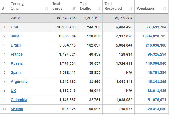169x115 pixels.
Task: Select Mexico deaths 95,027
Action: coord(95,109)
